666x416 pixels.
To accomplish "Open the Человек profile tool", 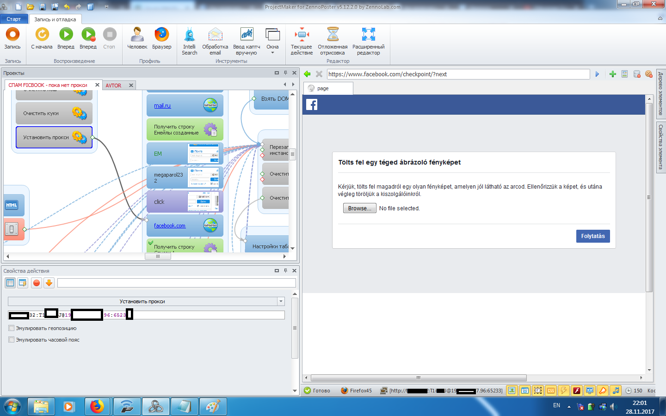I will (x=137, y=38).
